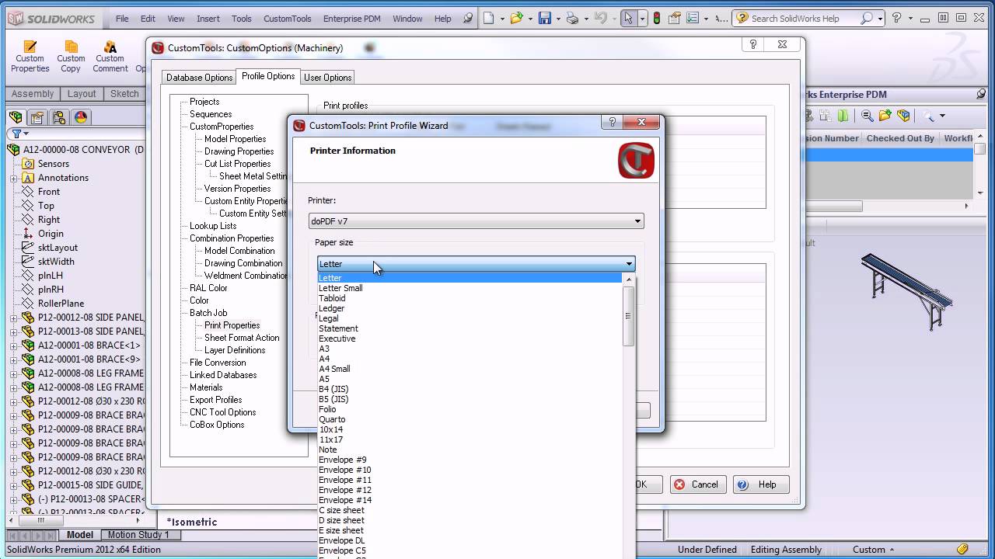The image size is (995, 559).
Task: Select the Front plane in feature tree
Action: [49, 192]
